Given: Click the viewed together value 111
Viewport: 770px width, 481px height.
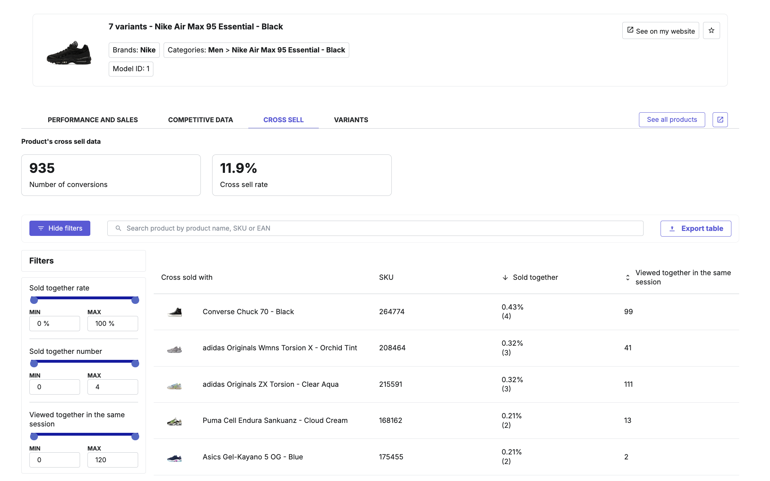Looking at the screenshot, I should click(x=628, y=384).
